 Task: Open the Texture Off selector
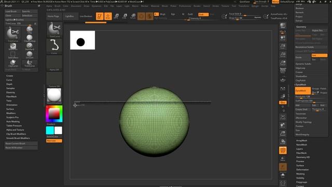[54, 79]
